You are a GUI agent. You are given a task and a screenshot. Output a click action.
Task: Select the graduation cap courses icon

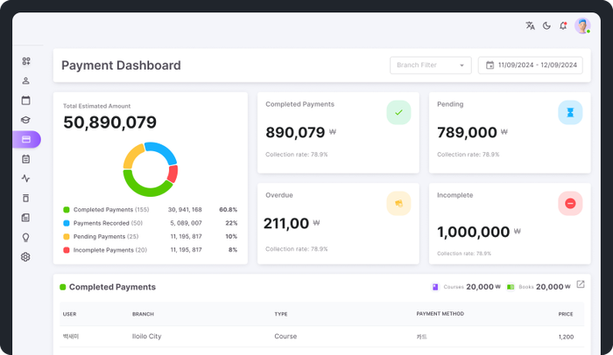pyautogui.click(x=25, y=121)
